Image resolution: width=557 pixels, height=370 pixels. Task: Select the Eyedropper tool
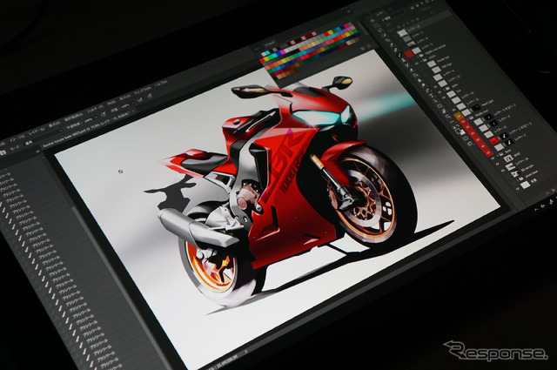tap(392, 44)
